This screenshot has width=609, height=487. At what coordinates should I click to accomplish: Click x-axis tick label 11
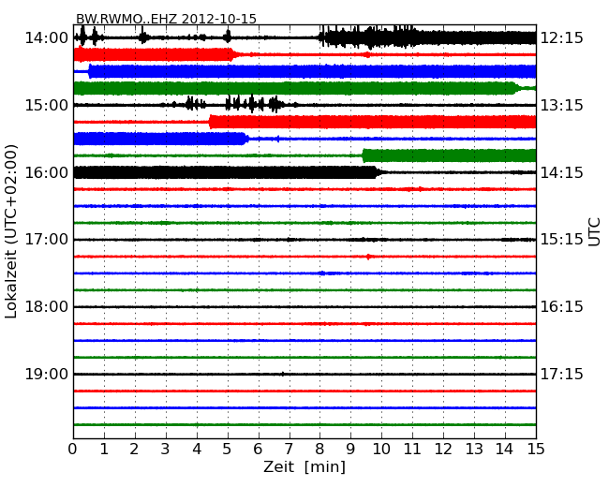click(412, 449)
